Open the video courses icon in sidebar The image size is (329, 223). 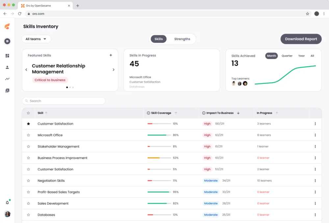[x=7, y=91]
